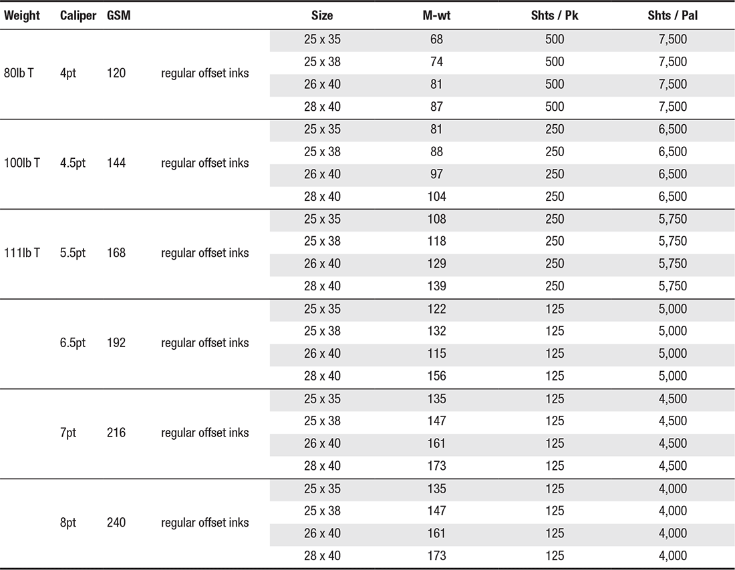Click the M-wt value 68
The height and width of the screenshot is (570, 735).
(x=436, y=39)
